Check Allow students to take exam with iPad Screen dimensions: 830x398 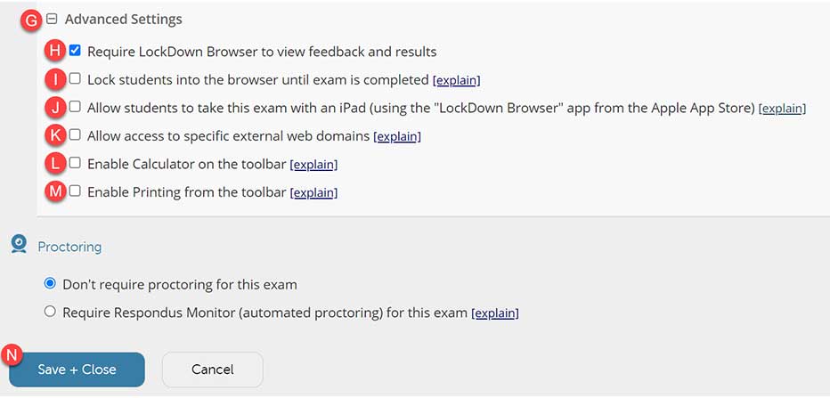(75, 107)
